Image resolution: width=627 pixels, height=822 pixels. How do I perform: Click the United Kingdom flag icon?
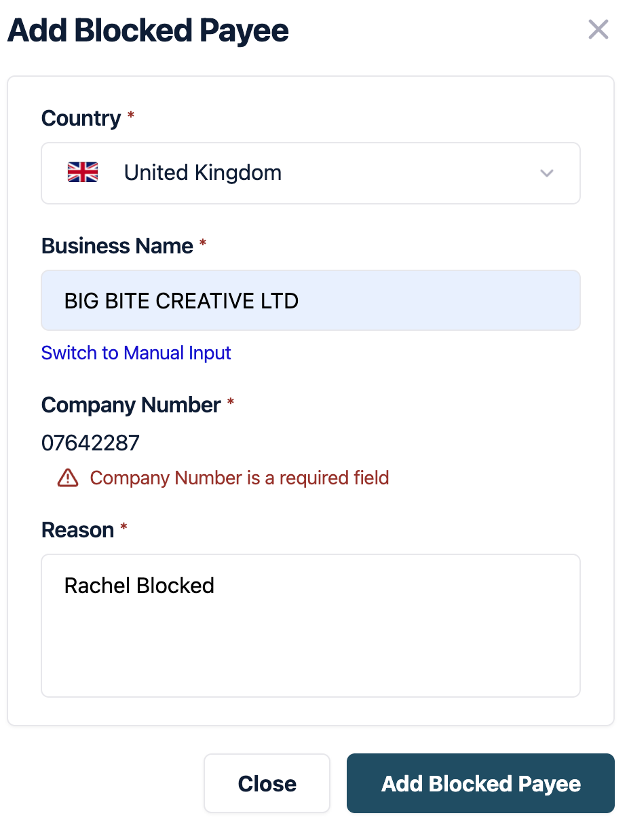[83, 173]
